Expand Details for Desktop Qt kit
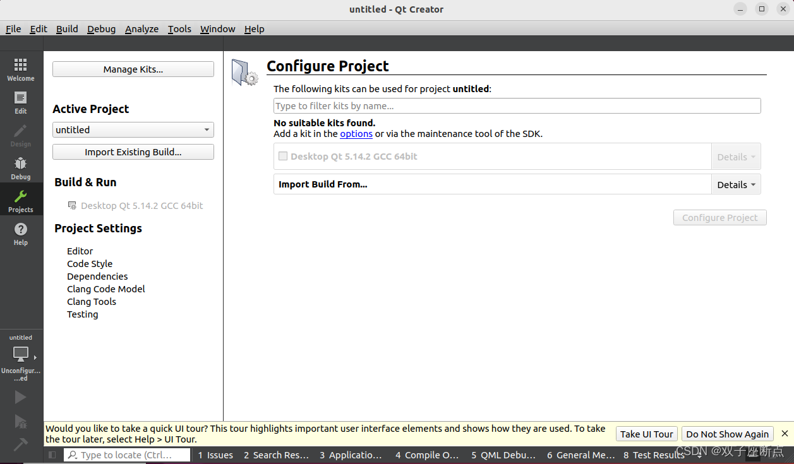The height and width of the screenshot is (464, 794). (736, 157)
